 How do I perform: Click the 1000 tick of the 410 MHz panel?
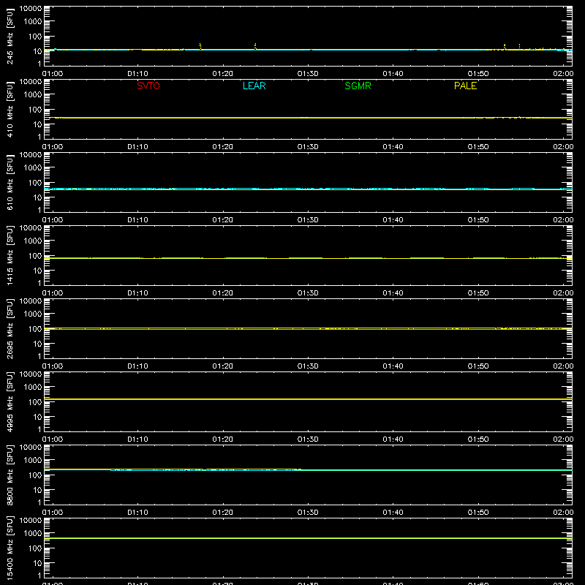[x=33, y=95]
